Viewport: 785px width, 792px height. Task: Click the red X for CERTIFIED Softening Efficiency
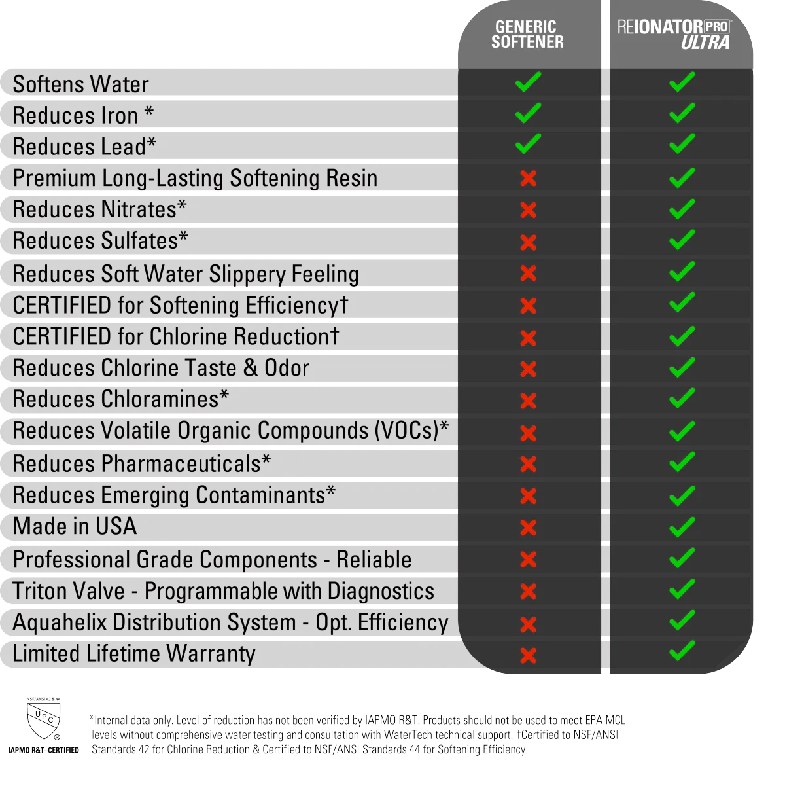pyautogui.click(x=529, y=306)
